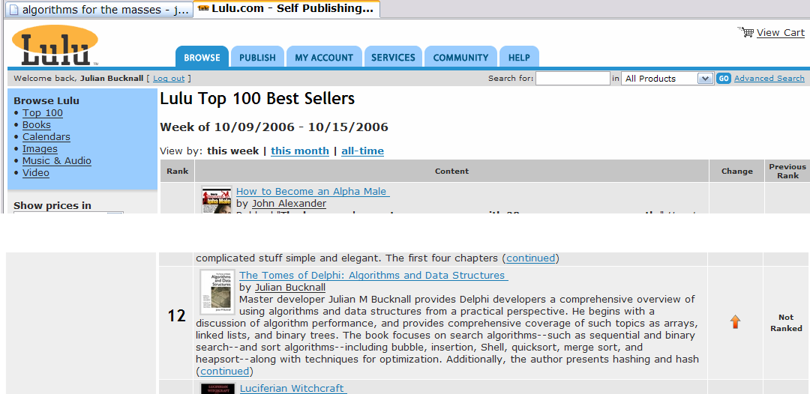
Task: Click the Lulu logo
Action: 55,45
